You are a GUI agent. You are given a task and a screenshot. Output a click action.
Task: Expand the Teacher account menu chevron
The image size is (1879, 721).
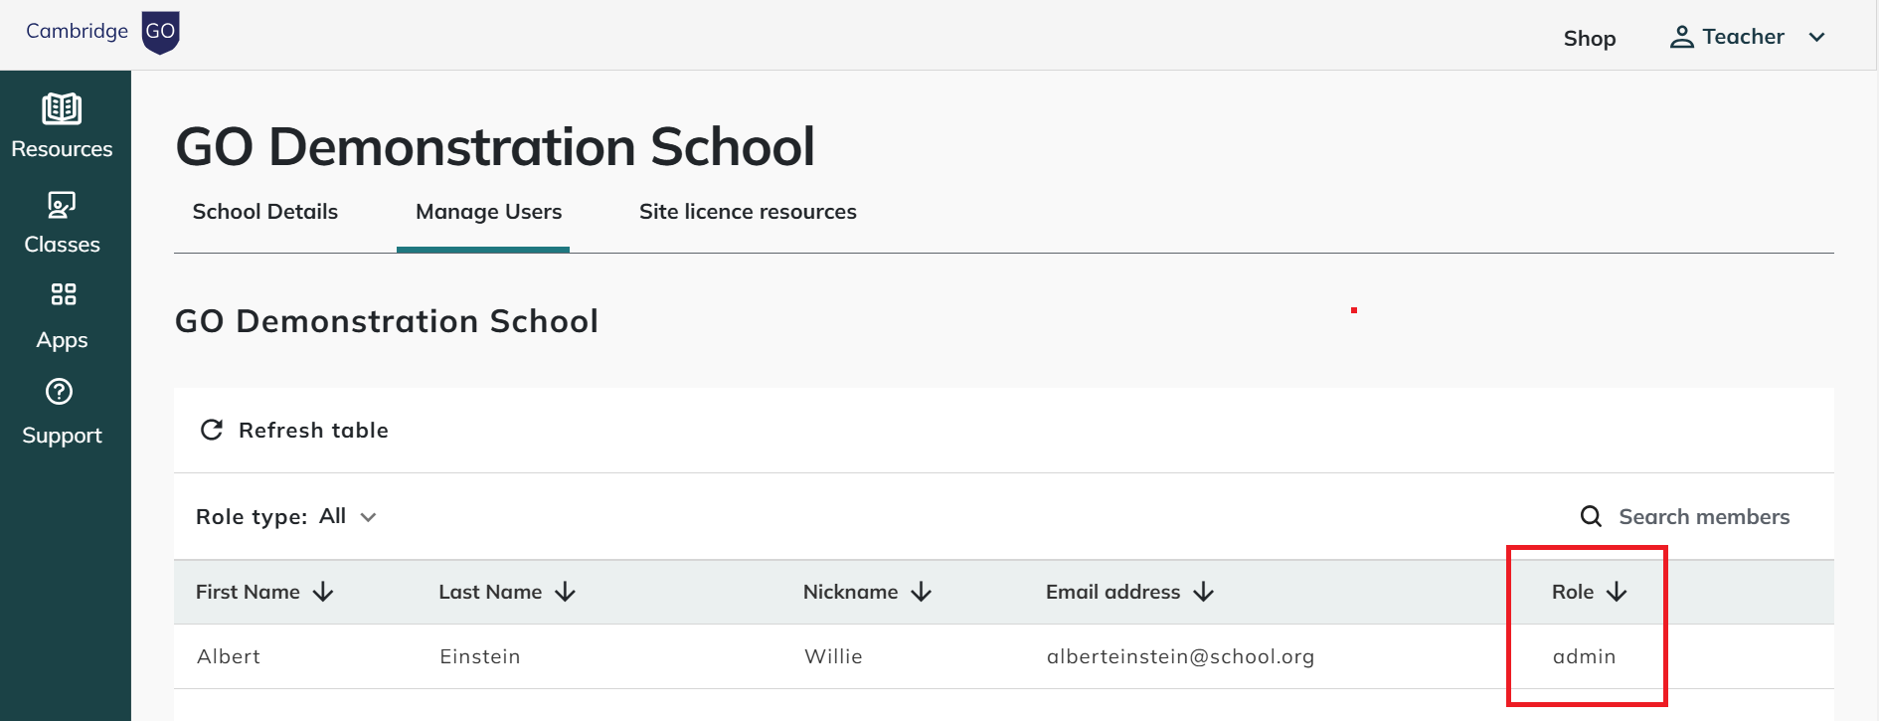click(1817, 38)
